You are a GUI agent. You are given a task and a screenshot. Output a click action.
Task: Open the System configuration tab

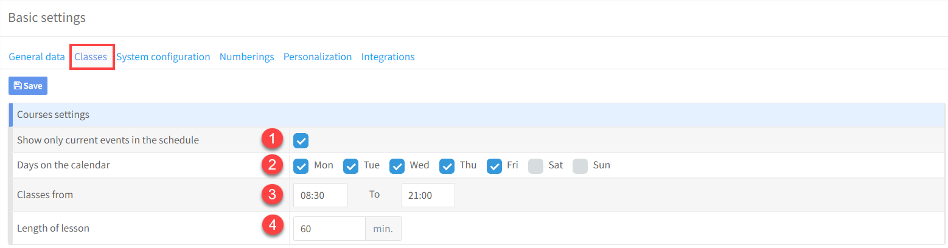[x=163, y=57]
